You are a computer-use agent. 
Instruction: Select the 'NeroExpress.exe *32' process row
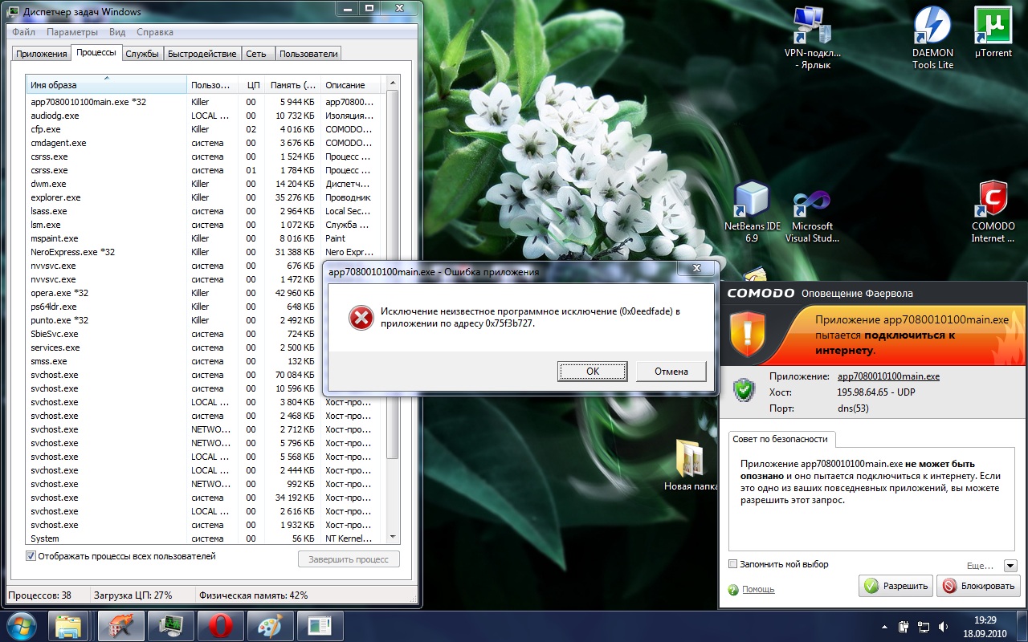[x=206, y=252]
